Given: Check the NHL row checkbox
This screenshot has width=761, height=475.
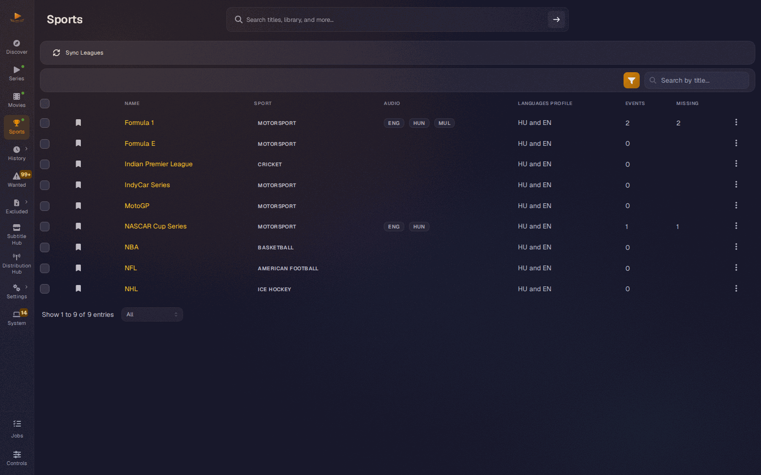Looking at the screenshot, I should pyautogui.click(x=45, y=289).
